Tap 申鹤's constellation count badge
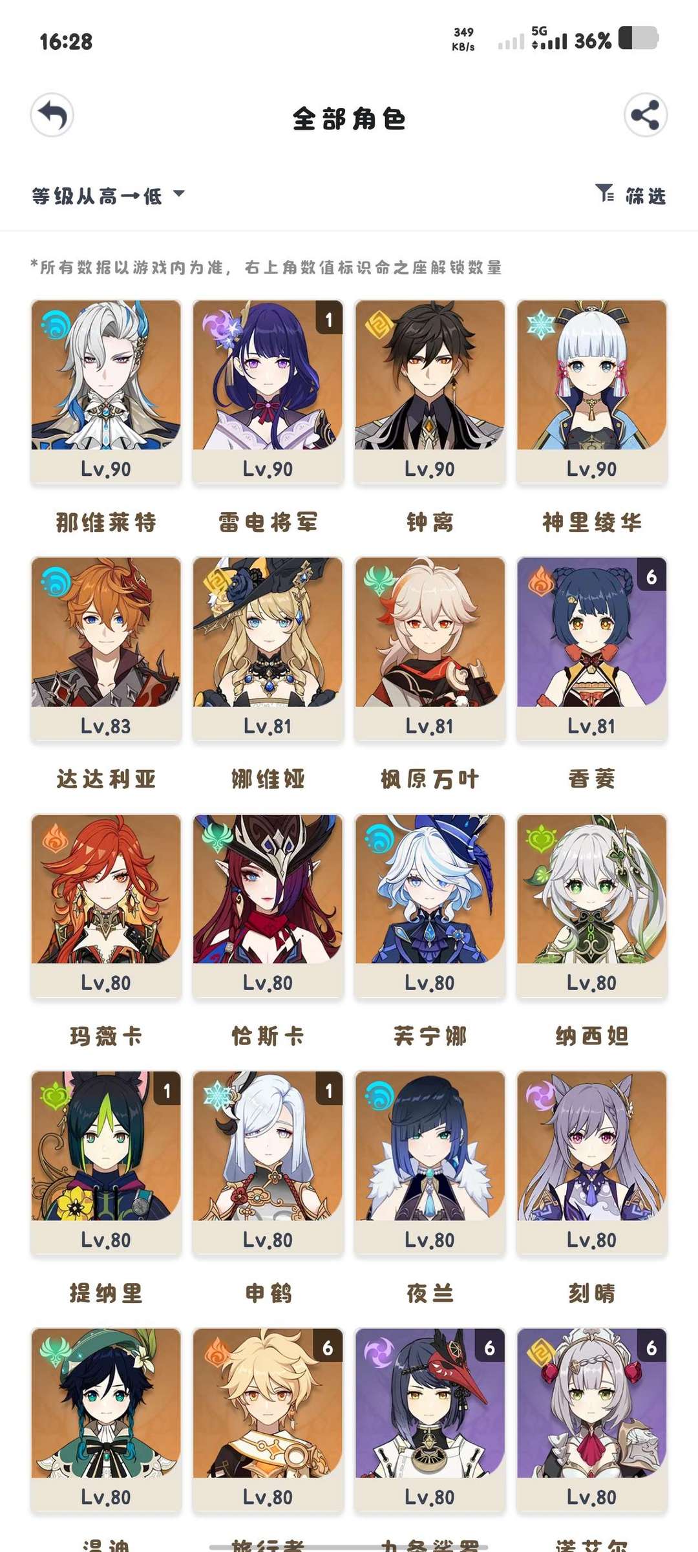 [329, 1090]
